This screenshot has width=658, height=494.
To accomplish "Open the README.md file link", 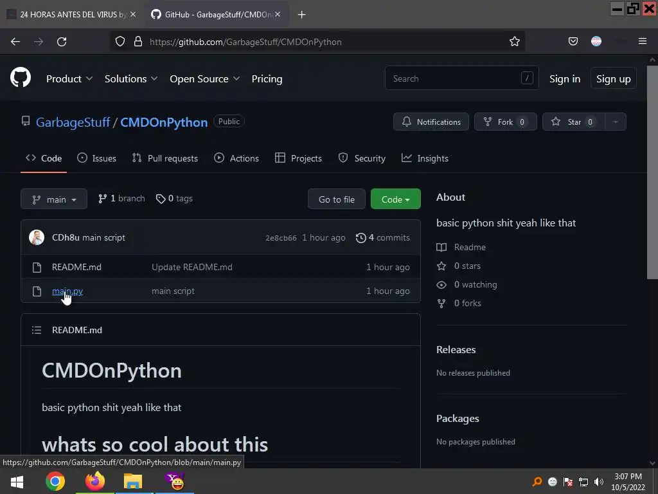I will [x=77, y=267].
